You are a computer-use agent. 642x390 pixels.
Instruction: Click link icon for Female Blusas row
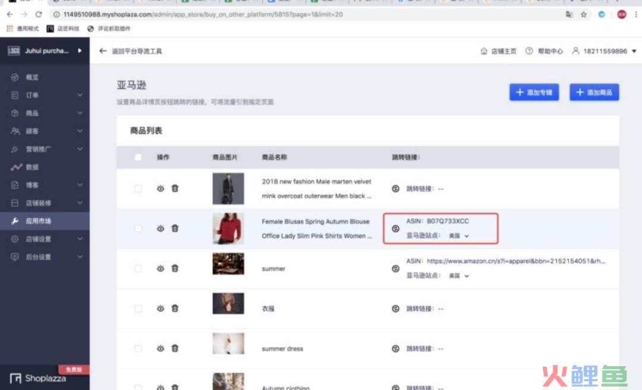395,229
